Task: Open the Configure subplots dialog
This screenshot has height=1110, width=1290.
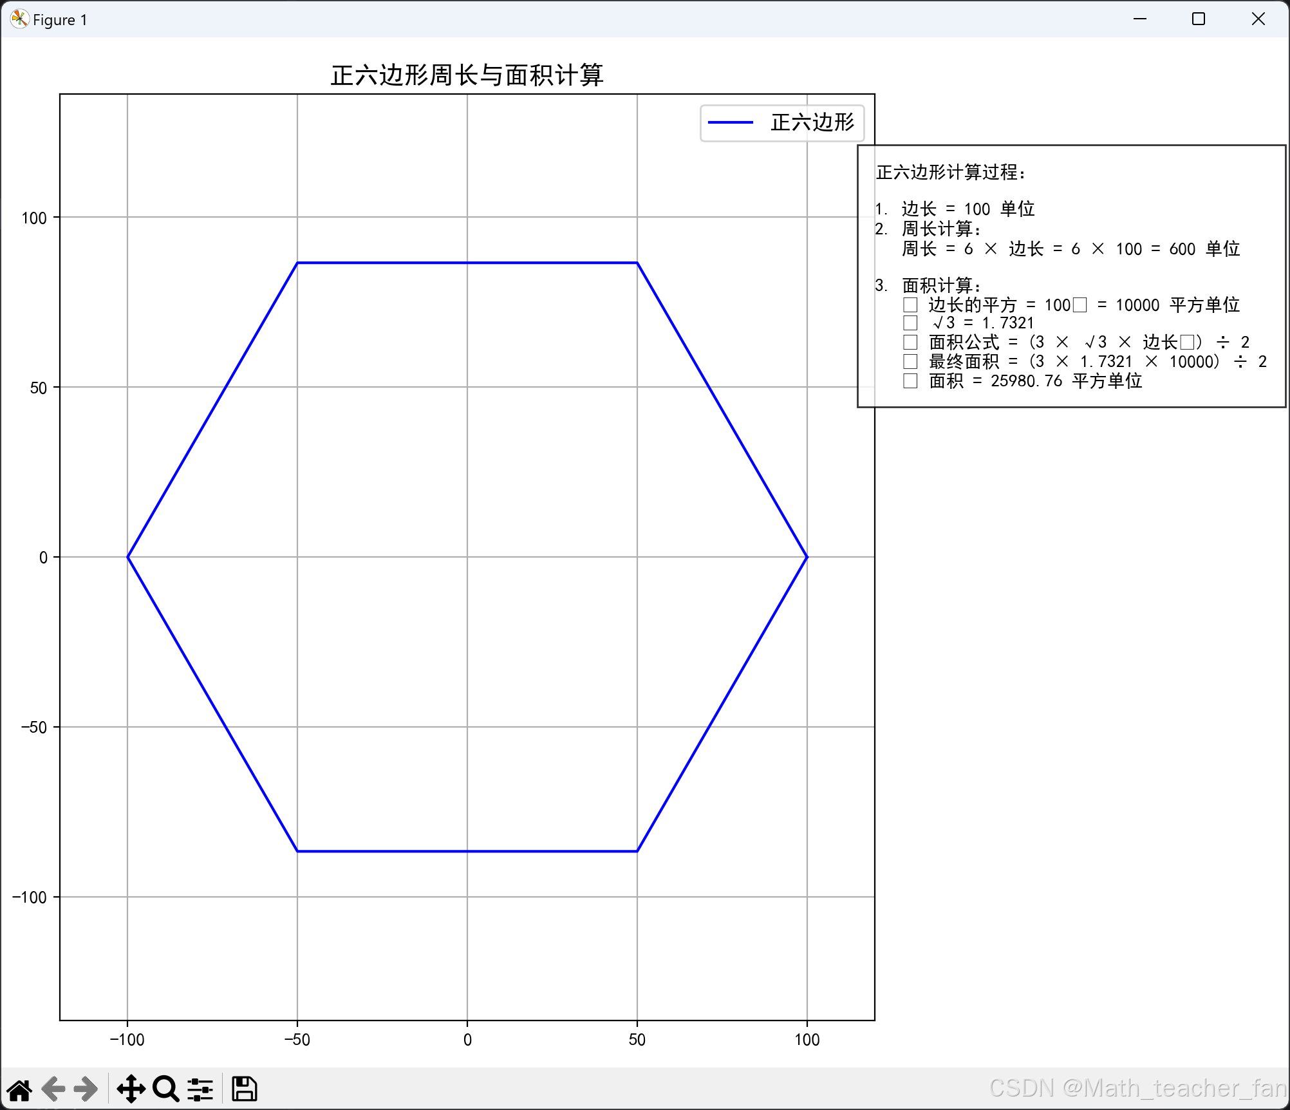Action: (200, 1089)
